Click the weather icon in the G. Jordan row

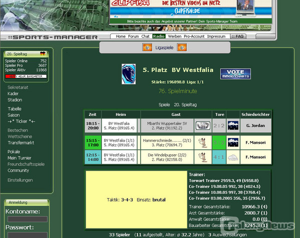[232, 125]
